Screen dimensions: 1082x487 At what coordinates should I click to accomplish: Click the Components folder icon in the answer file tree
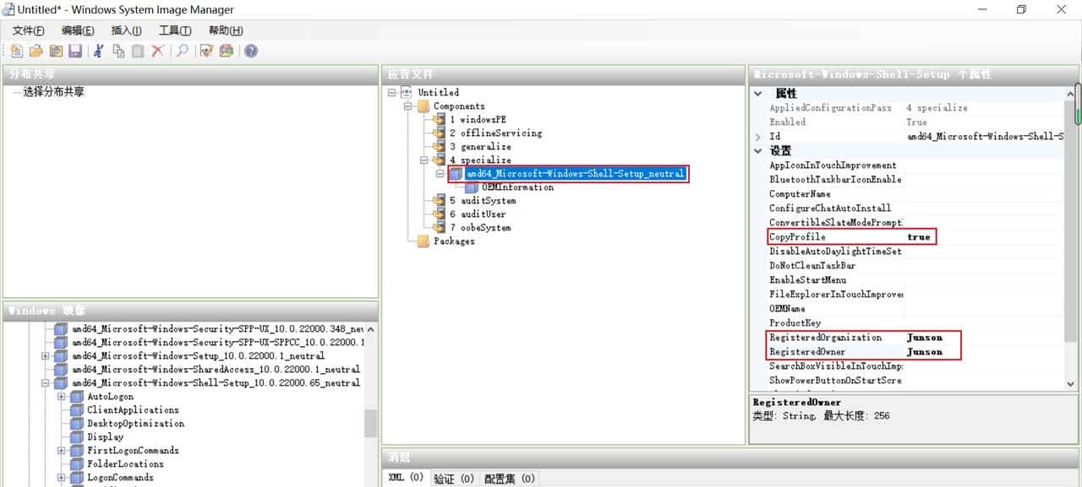coord(424,106)
